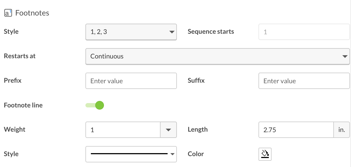Click the "in." unit box beside Length
Screen dimensions: 351x167
[341, 130]
